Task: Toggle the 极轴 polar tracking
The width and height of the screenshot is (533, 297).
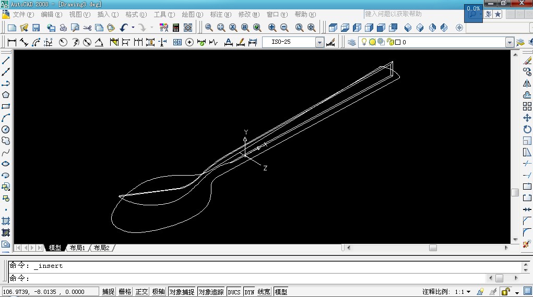Action: coord(158,292)
